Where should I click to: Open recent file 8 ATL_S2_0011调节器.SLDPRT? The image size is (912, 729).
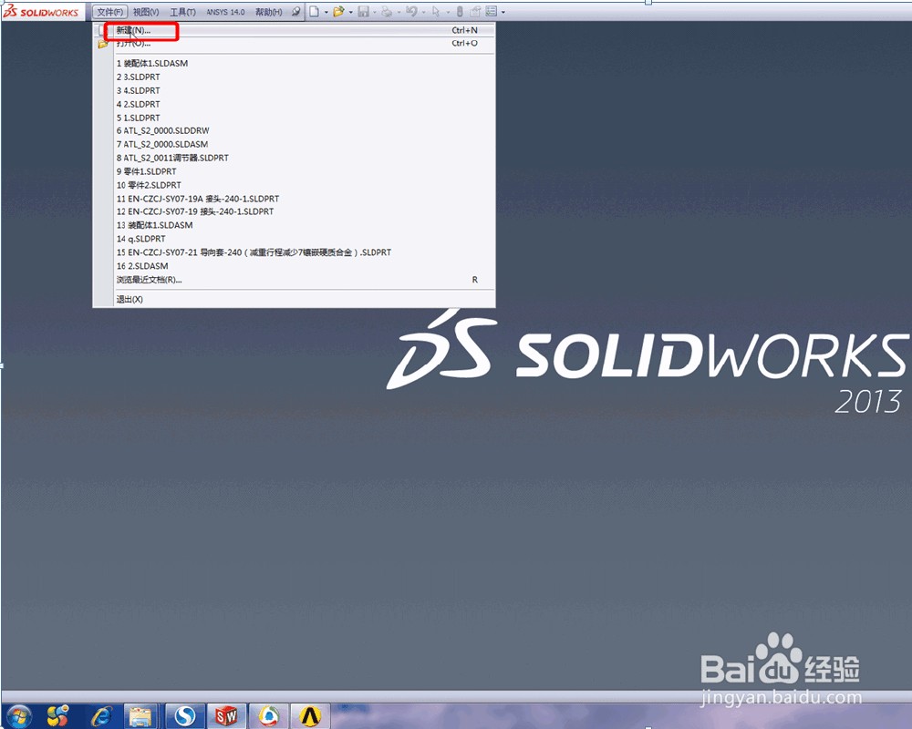coord(294,158)
